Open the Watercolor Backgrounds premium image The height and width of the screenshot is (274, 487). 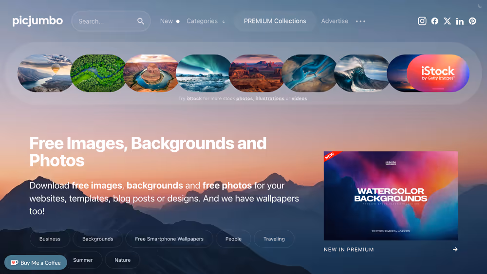(391, 196)
